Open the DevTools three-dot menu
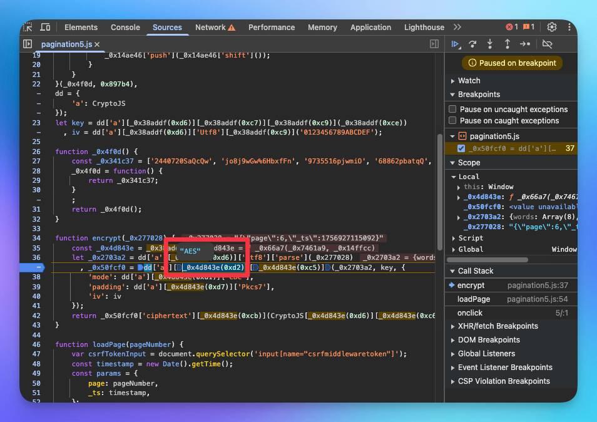The image size is (597, 422). click(x=569, y=27)
